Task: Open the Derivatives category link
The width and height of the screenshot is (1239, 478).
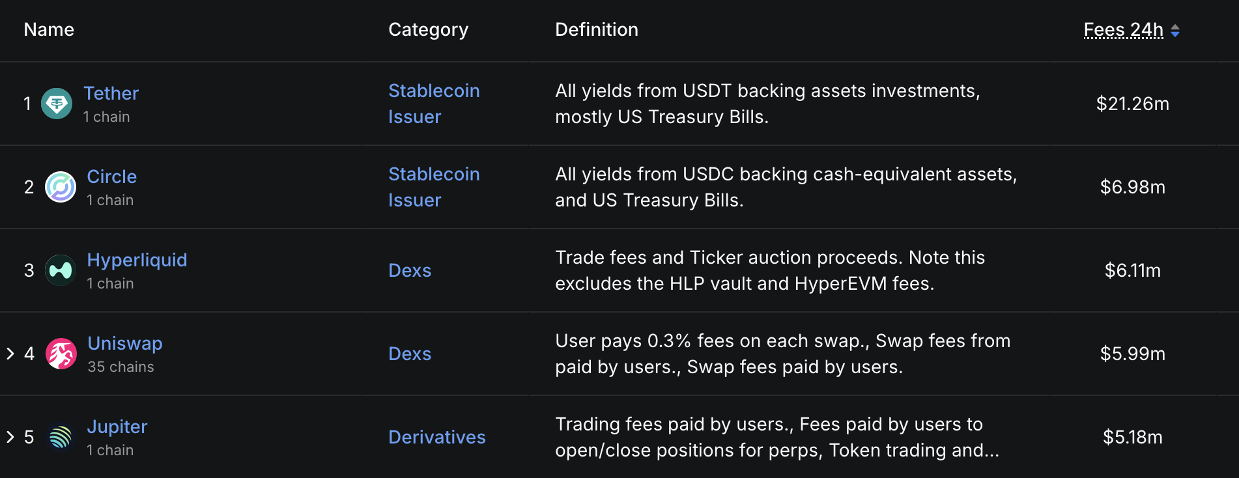Action: [437, 437]
